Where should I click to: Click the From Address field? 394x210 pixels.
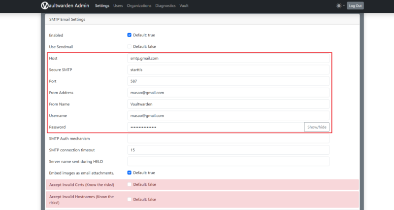(x=228, y=93)
